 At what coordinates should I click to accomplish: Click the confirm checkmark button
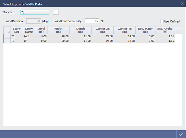[x=181, y=134]
